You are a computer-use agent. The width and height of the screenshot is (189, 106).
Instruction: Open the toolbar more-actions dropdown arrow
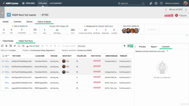(60, 46)
